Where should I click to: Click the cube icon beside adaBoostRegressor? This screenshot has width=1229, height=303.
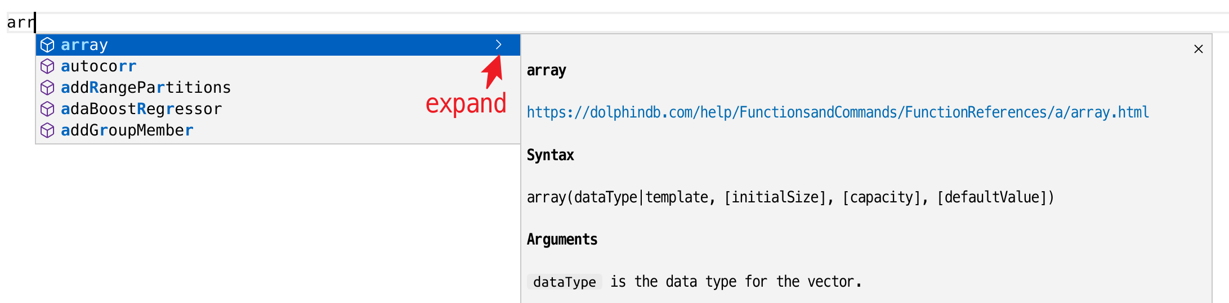tap(47, 109)
